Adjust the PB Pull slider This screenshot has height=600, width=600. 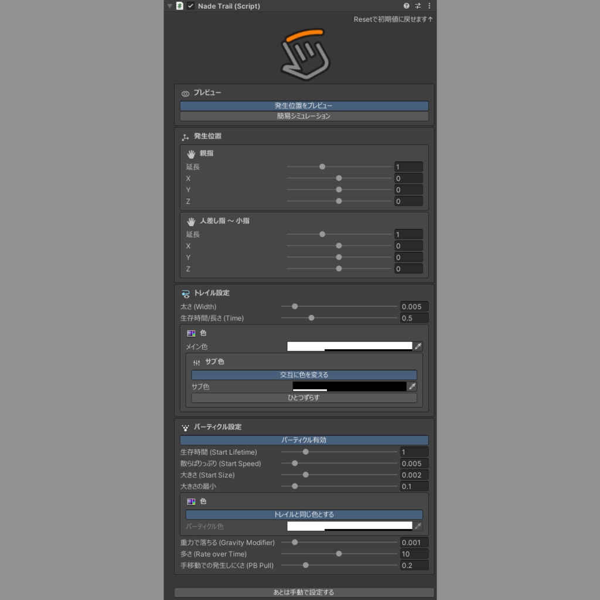pos(339,565)
